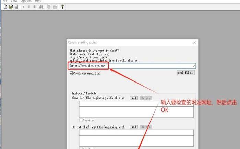Save using the floppy disk icon
Viewport: 240px width, 149px height.
(16, 7)
